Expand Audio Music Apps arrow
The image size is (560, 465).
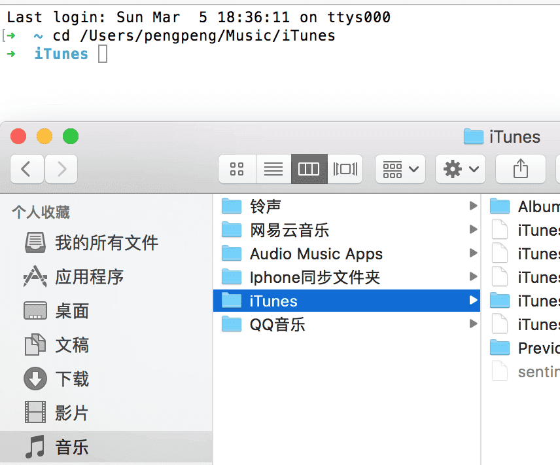(x=473, y=253)
